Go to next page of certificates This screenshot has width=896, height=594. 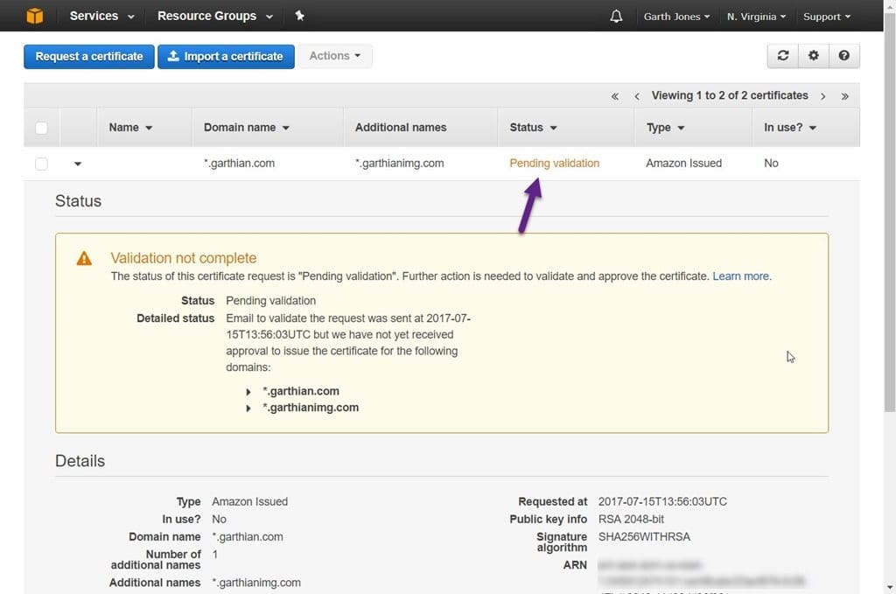(x=822, y=96)
